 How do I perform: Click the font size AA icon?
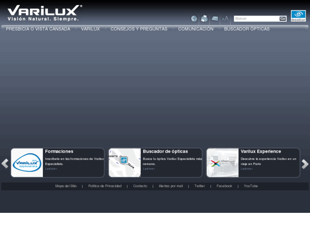tap(225, 19)
